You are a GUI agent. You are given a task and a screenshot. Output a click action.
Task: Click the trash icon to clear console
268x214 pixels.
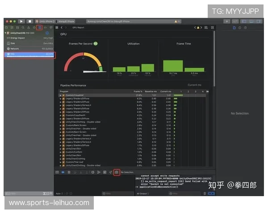tap(205, 193)
